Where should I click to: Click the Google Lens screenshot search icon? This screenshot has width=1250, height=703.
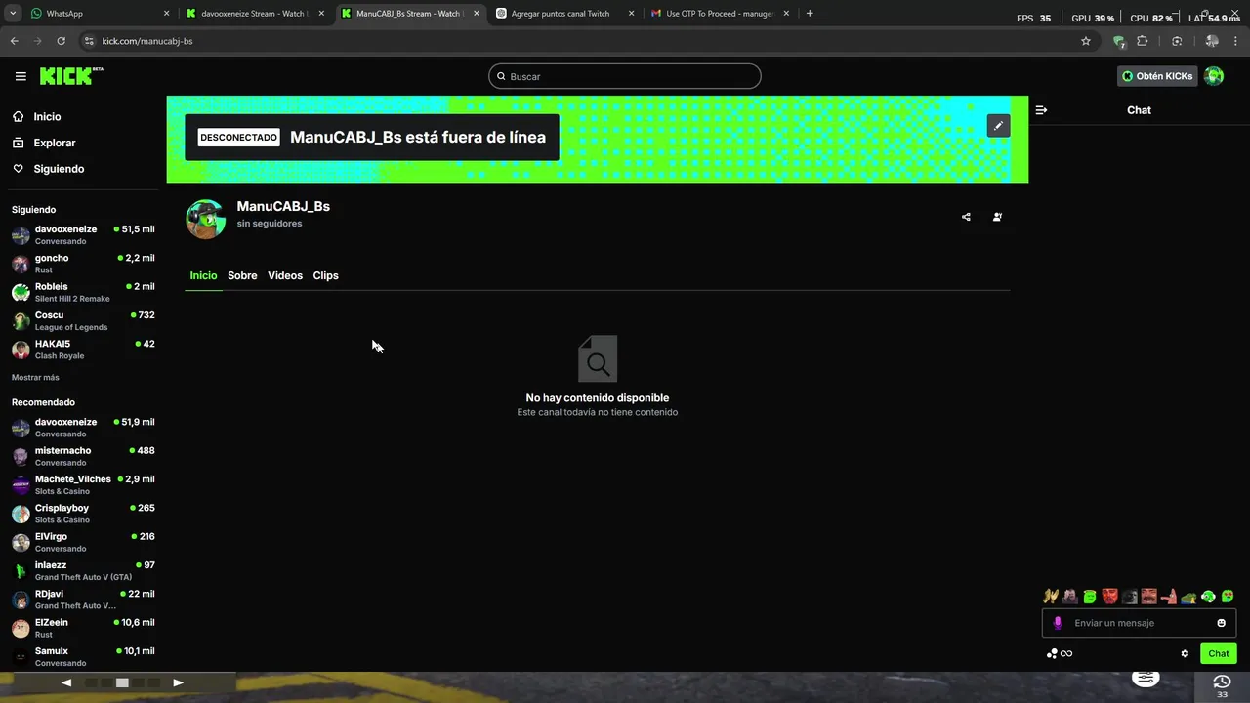pyautogui.click(x=1177, y=41)
